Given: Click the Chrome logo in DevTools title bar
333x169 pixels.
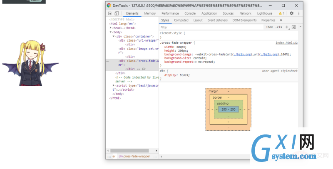Looking at the screenshot, I should tap(109, 5).
